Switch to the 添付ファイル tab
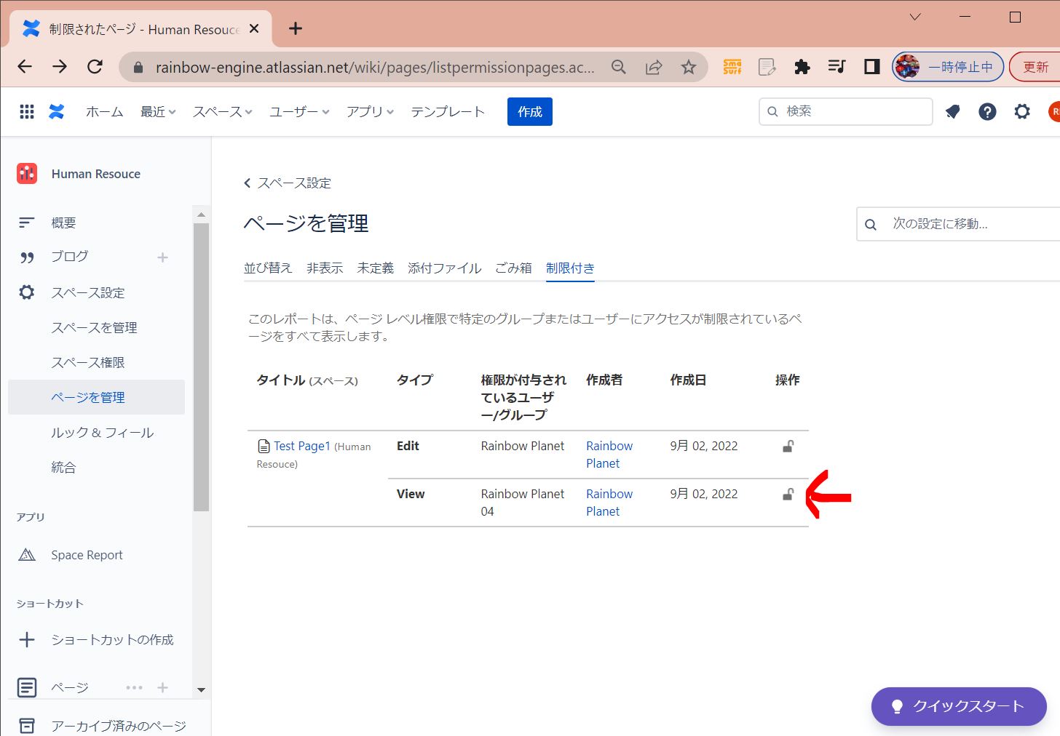 (444, 268)
